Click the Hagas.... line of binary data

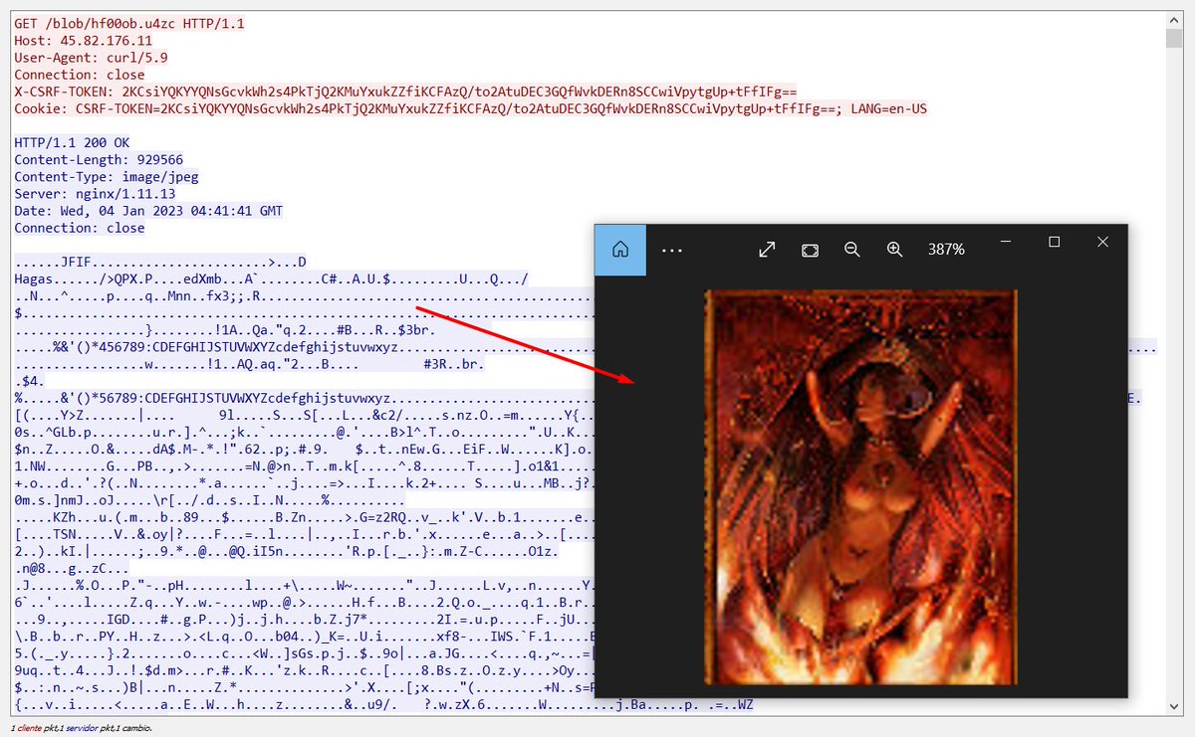click(272, 279)
